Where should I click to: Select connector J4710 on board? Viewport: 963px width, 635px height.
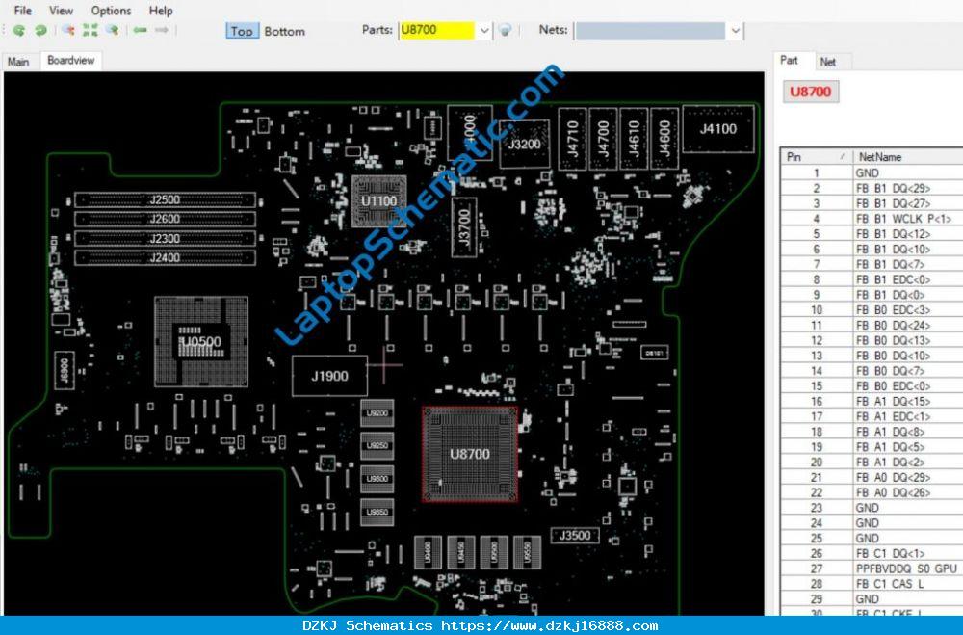coord(572,139)
